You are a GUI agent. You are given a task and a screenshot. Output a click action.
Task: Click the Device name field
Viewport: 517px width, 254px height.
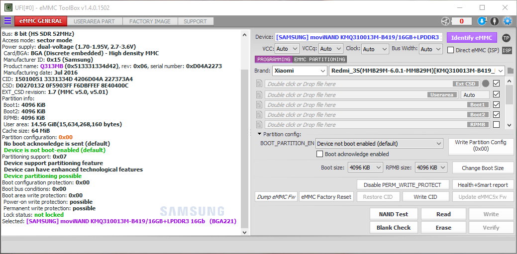click(x=359, y=37)
